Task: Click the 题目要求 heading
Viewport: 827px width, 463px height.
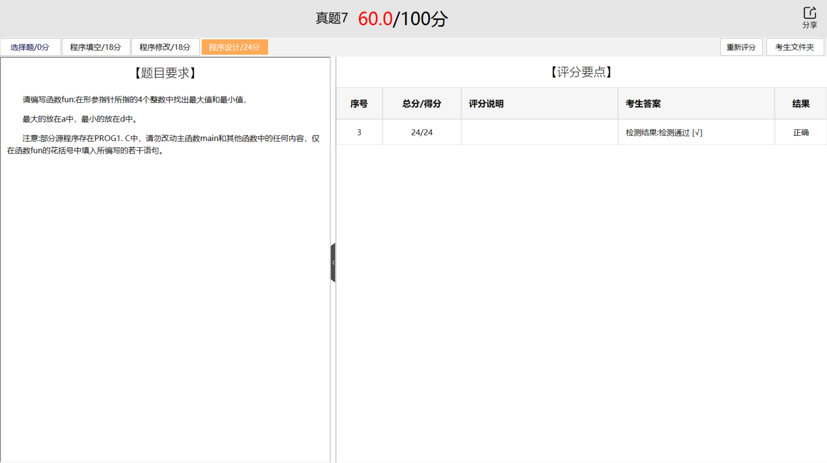Action: coord(165,73)
